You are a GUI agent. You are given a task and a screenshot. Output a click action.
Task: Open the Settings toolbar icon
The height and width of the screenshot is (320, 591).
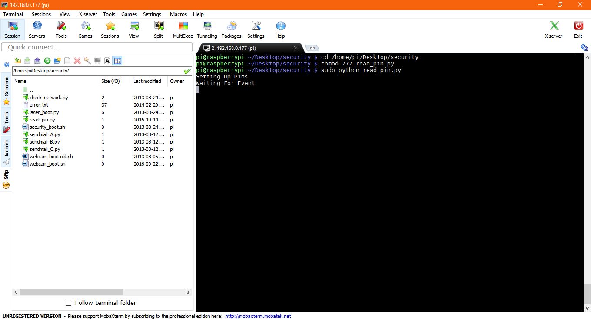256,29
